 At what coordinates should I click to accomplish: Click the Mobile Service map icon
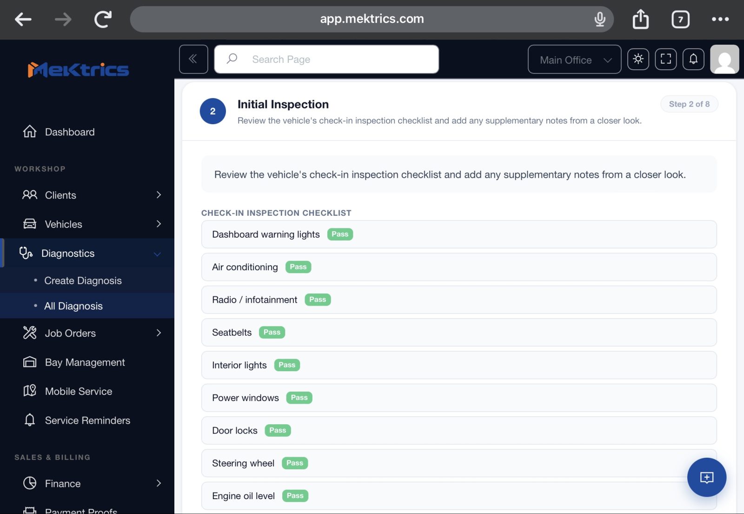click(30, 391)
